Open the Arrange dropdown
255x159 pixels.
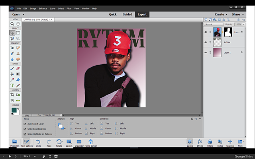pyautogui.click(x=61, y=126)
